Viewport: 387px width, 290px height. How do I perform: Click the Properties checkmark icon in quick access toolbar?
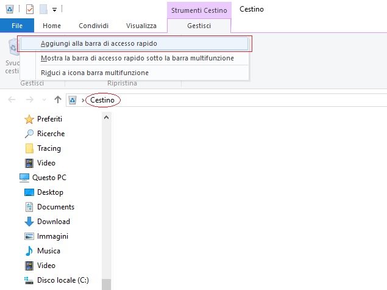point(29,9)
